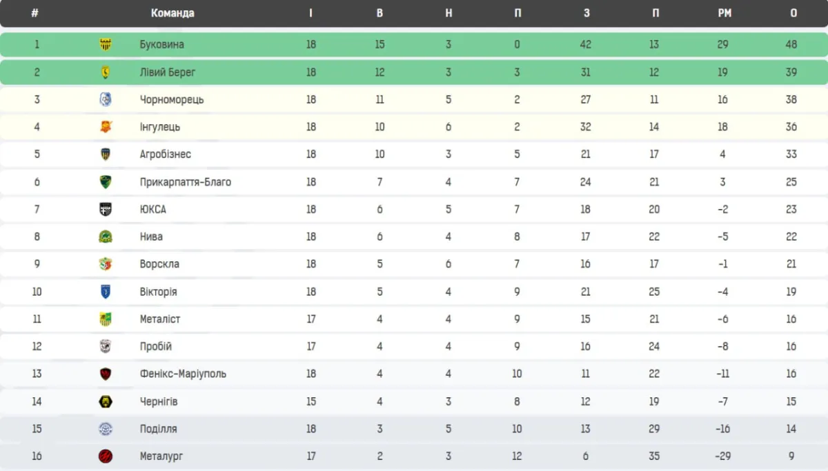The image size is (828, 471).
Task: Click the Прикарпаття-Благо club logo
Action: pos(106,182)
